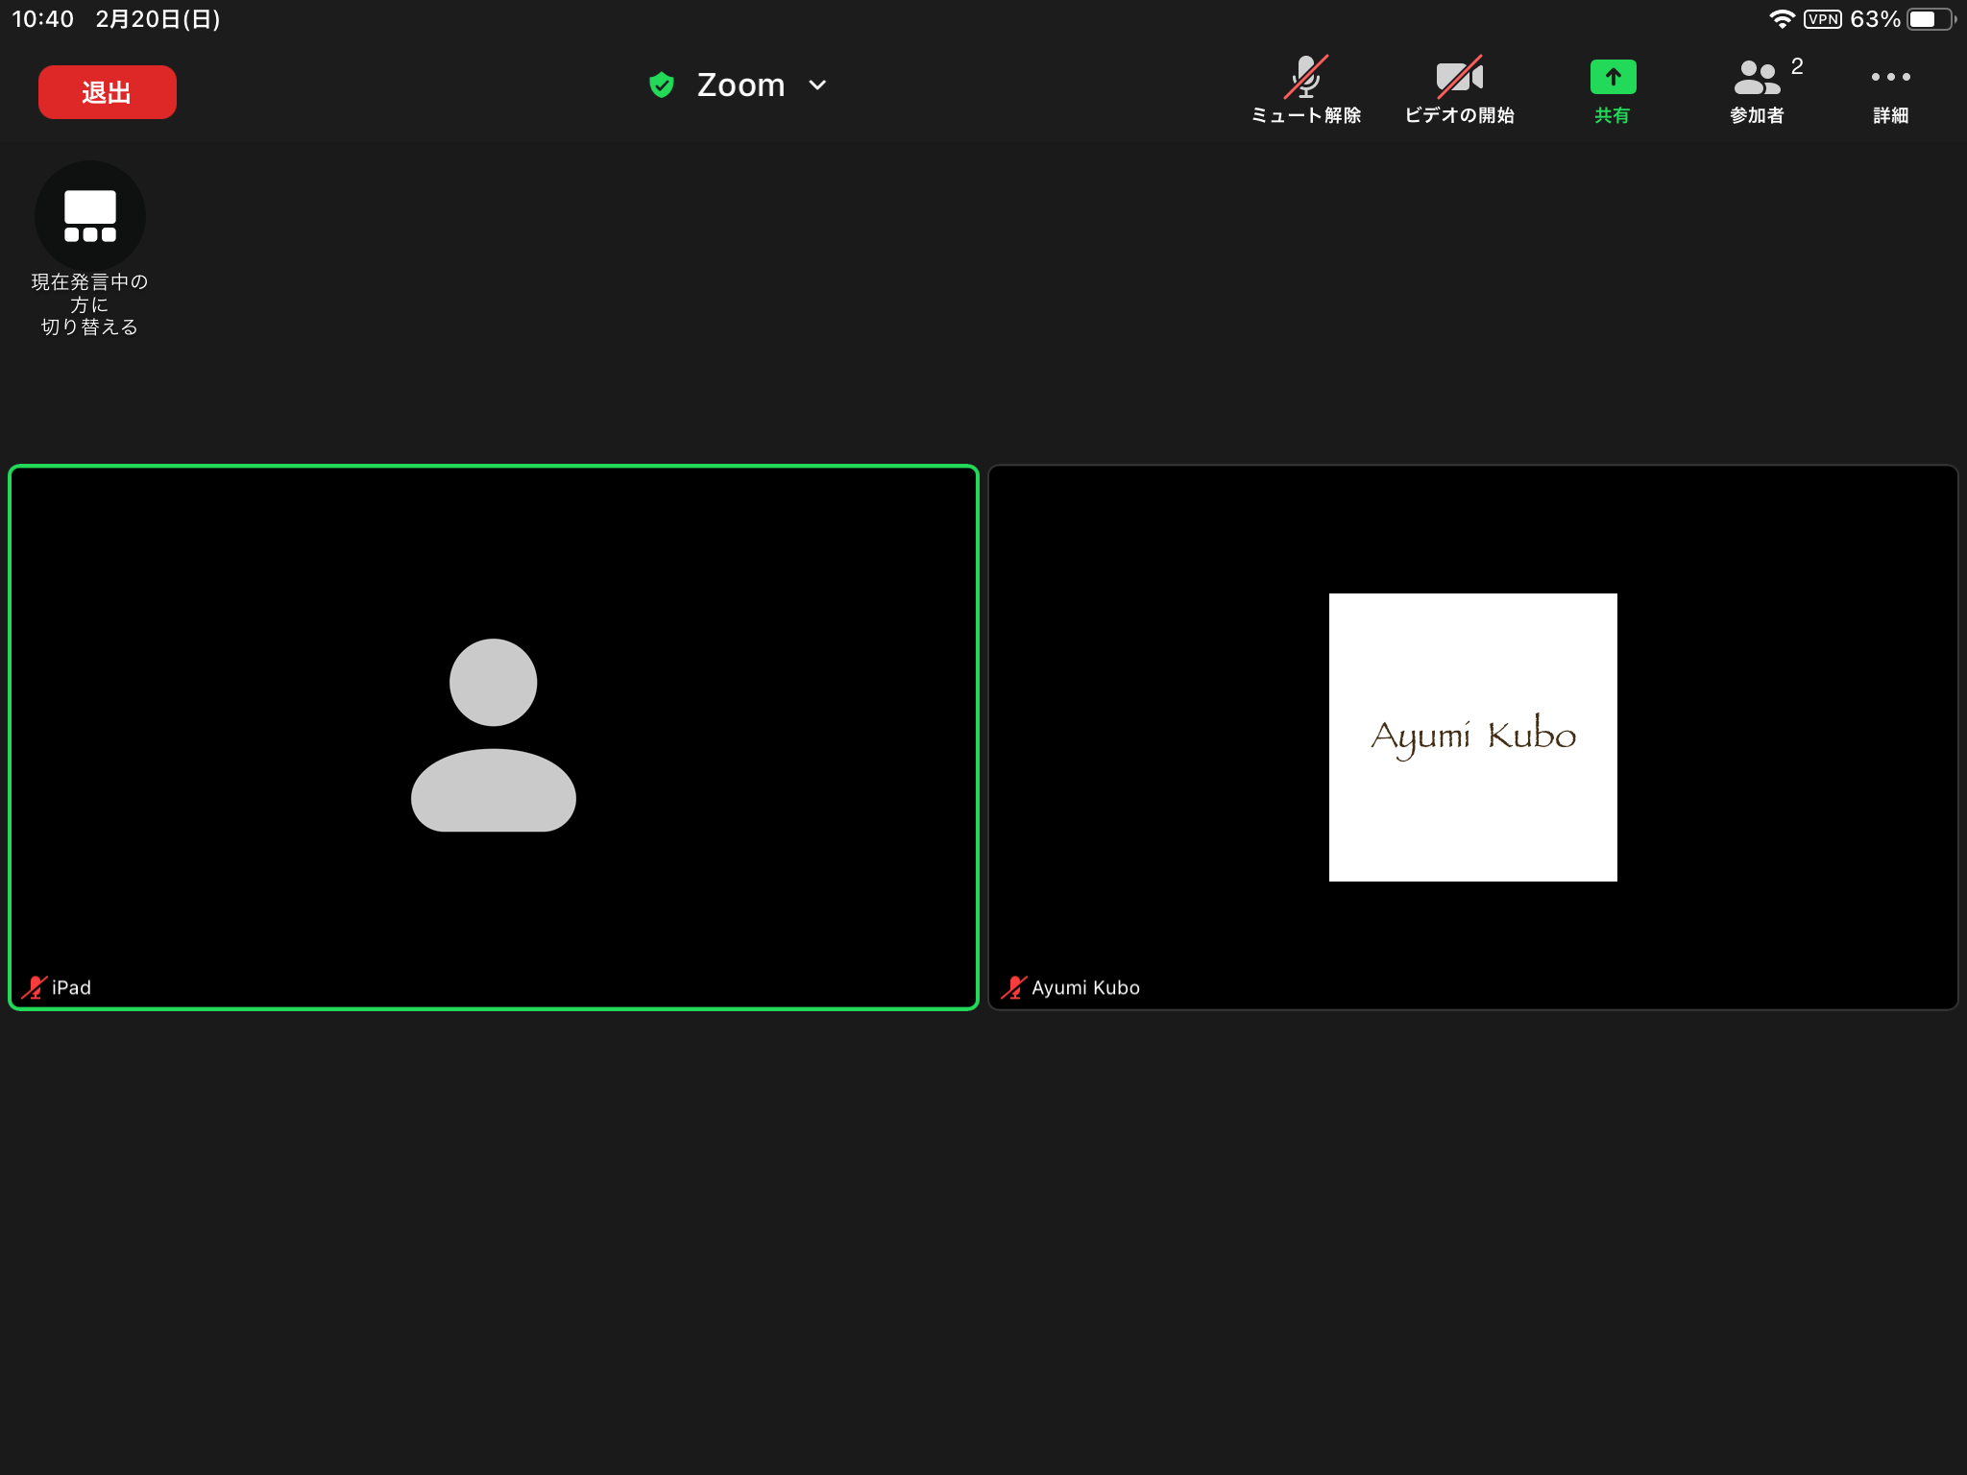This screenshot has height=1475, width=1967.
Task: Tap the 現在発言中の方に切り替える label
Action: click(90, 304)
